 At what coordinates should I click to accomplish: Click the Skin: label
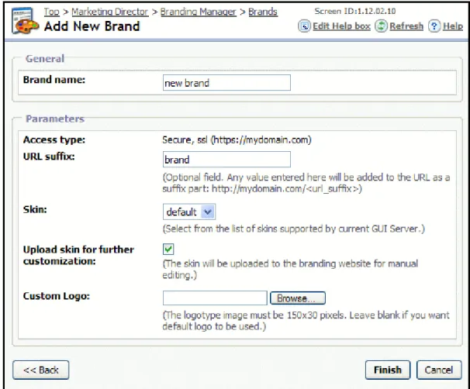tap(35, 209)
